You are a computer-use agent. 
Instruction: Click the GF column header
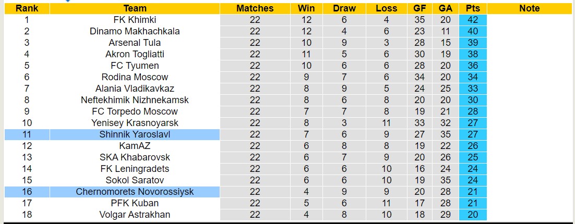tap(420, 8)
